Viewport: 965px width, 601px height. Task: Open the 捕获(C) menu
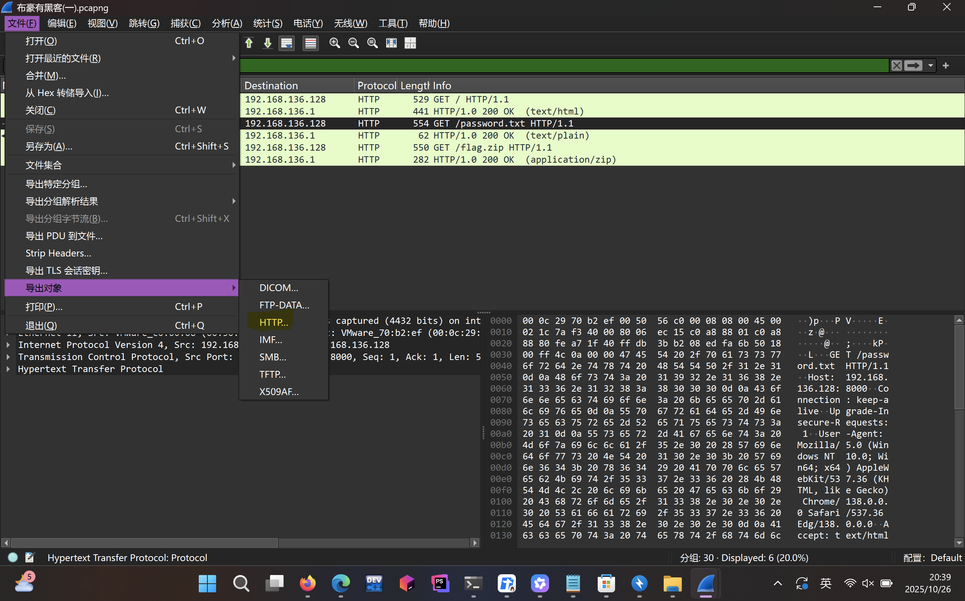(x=186, y=23)
